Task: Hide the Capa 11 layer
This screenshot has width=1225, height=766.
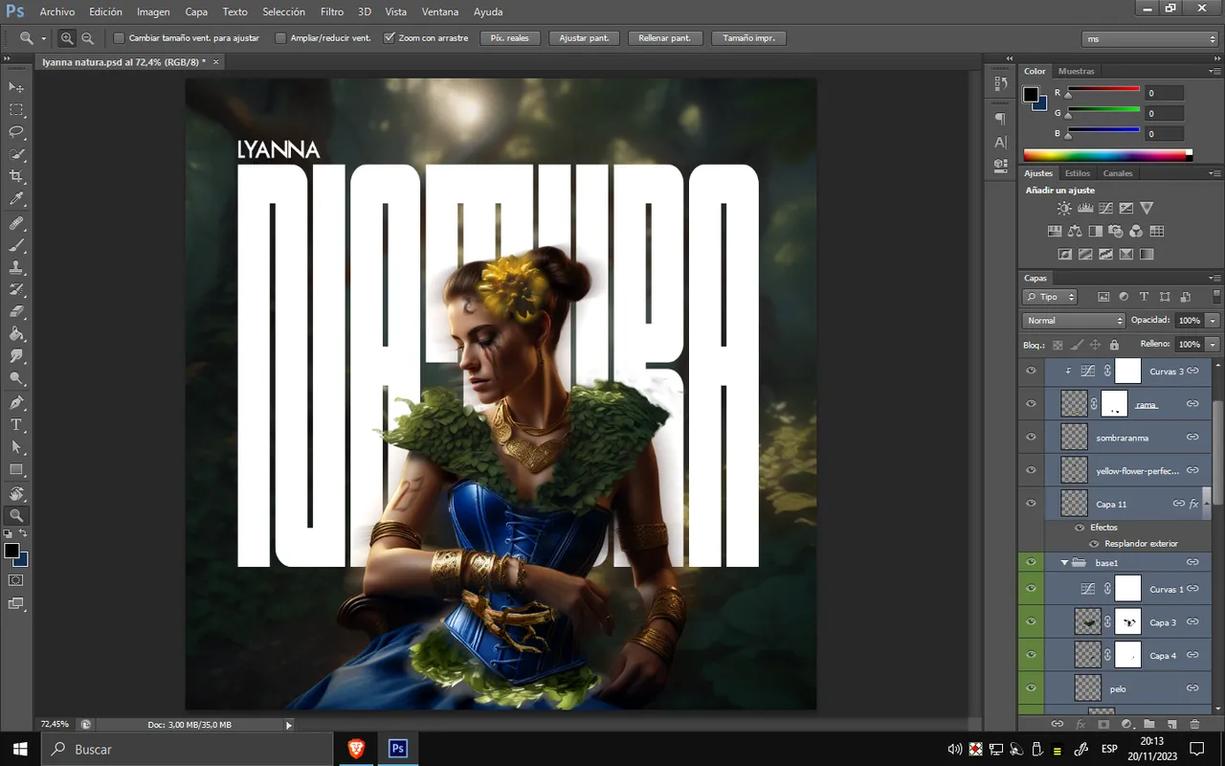Action: pyautogui.click(x=1031, y=504)
